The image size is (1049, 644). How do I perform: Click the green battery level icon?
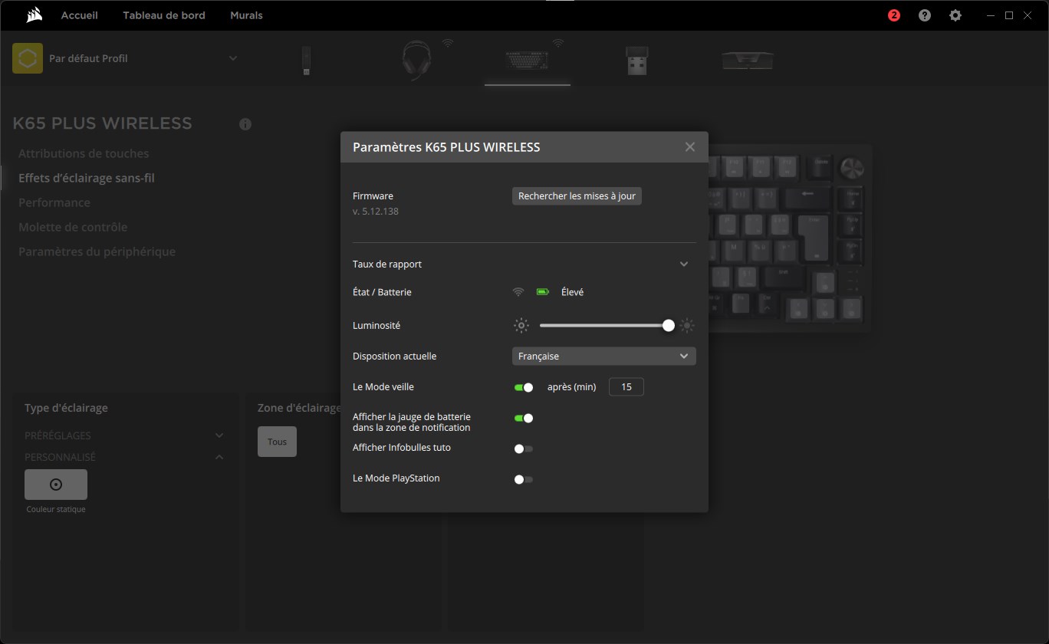543,292
